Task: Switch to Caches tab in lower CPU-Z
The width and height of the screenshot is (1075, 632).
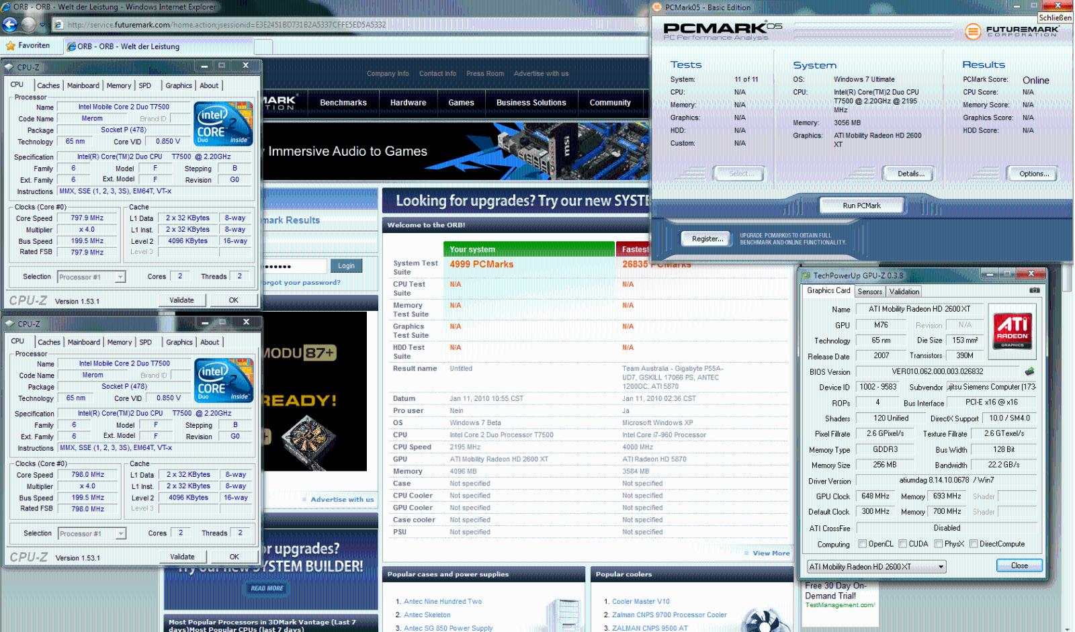Action: pos(49,343)
